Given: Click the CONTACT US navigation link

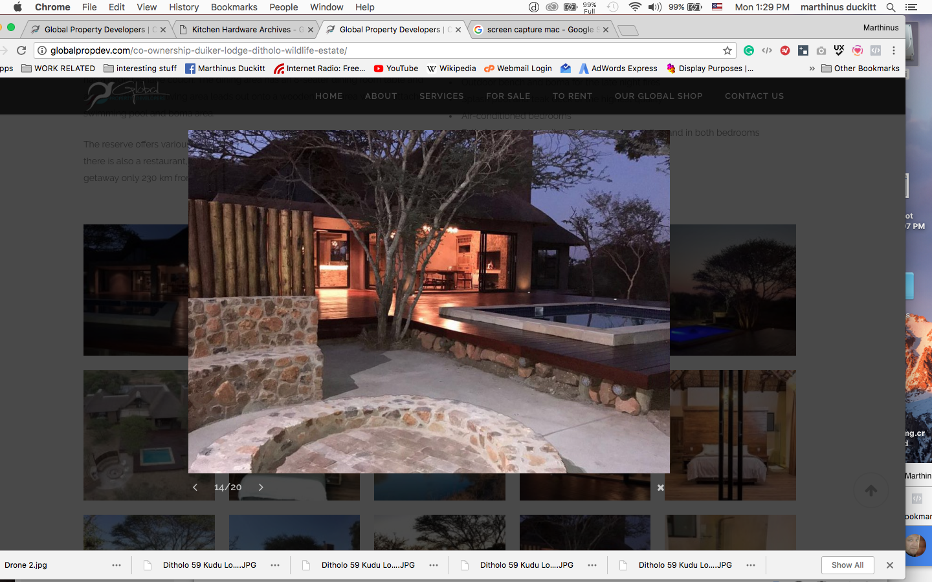Looking at the screenshot, I should (754, 96).
